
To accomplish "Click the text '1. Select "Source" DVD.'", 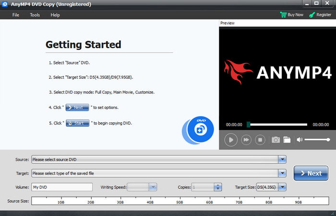I will (69, 63).
